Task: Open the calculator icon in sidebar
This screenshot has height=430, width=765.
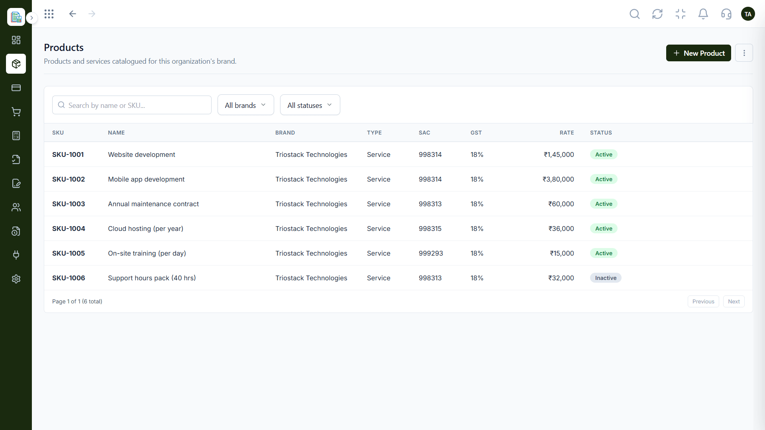Action: coord(16,135)
